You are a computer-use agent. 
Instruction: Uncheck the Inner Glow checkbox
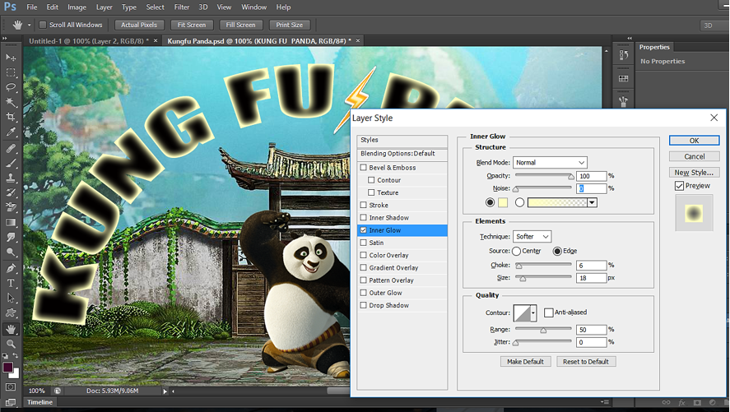point(364,230)
